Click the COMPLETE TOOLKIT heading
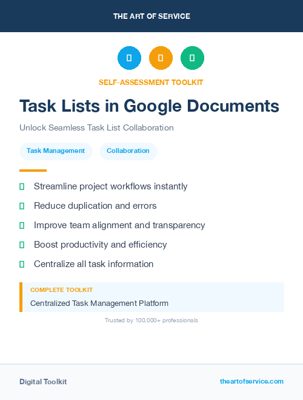Viewport: 303px width, 400px height. 61,290
